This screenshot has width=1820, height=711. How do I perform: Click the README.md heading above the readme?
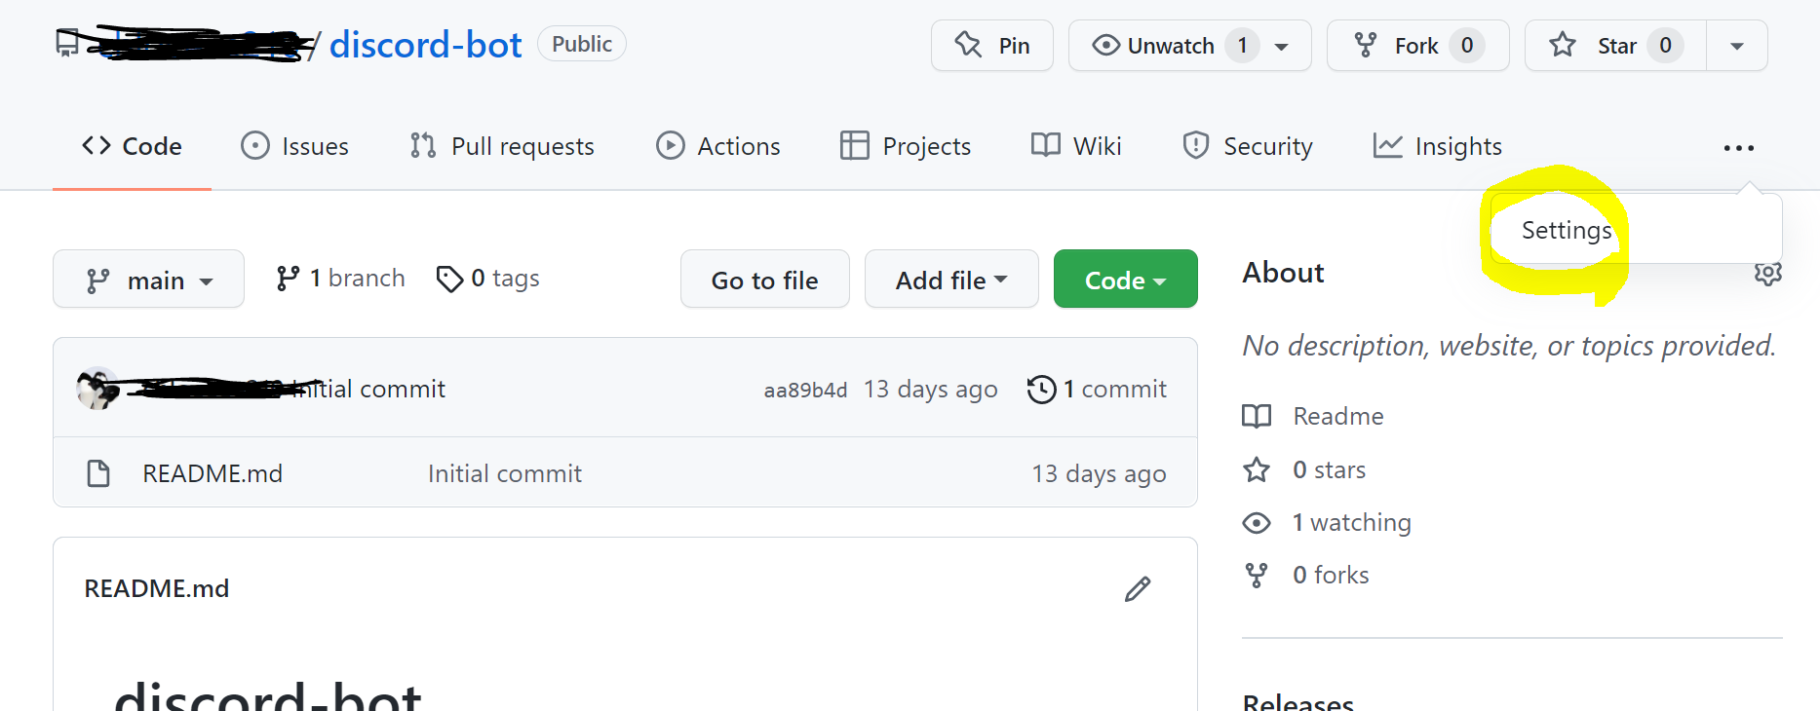click(x=157, y=588)
